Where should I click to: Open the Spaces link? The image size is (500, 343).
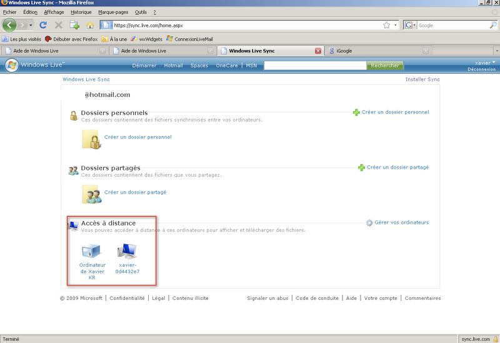(199, 66)
